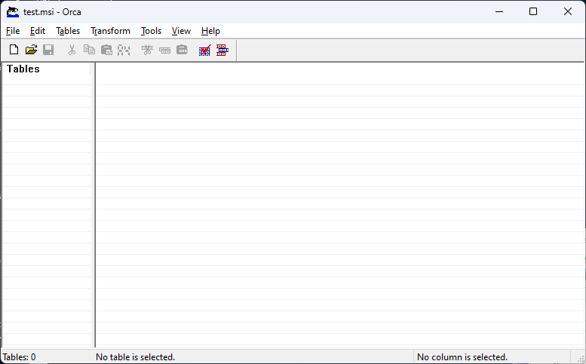This screenshot has height=364, width=586.
Task: Open the Tables menu
Action: click(68, 31)
